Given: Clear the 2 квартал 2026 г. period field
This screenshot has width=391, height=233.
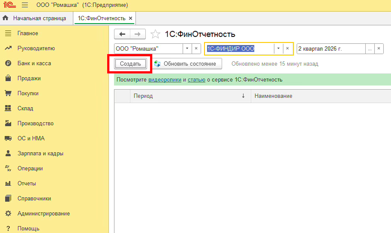Looking at the screenshot, I should coord(379,48).
